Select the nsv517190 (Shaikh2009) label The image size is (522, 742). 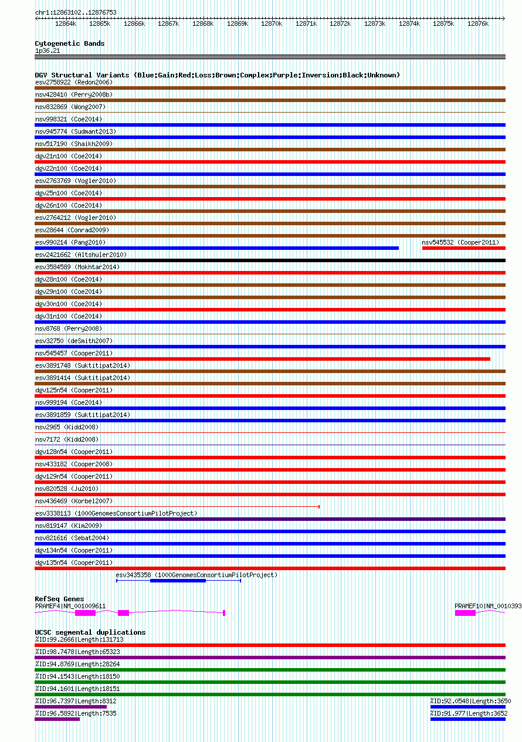pyautogui.click(x=74, y=144)
